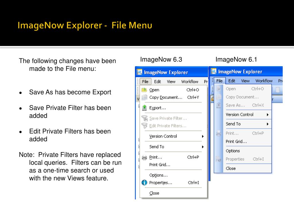Open the File menu in ImageNow 6.3
Image resolution: width=294 pixels, height=220 pixels.
(x=145, y=82)
